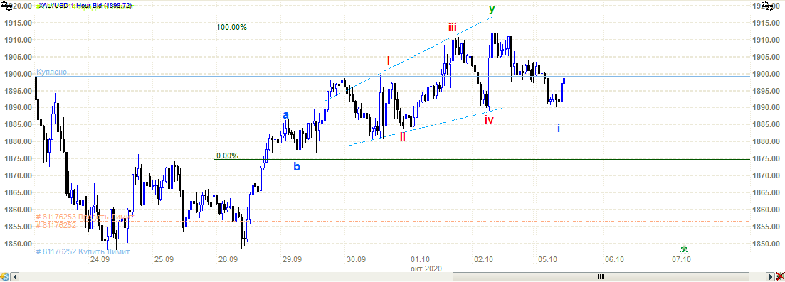Viewport: 785px width, 282px height.
Task: Click the scrollbar right arrow button
Action: (770, 276)
